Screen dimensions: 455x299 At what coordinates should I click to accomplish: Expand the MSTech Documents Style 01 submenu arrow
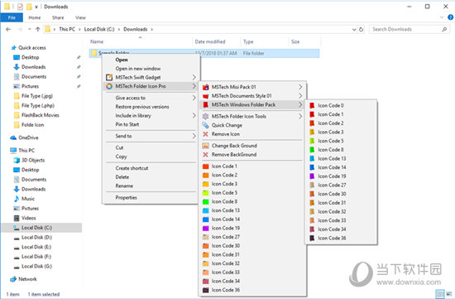pyautogui.click(x=300, y=96)
